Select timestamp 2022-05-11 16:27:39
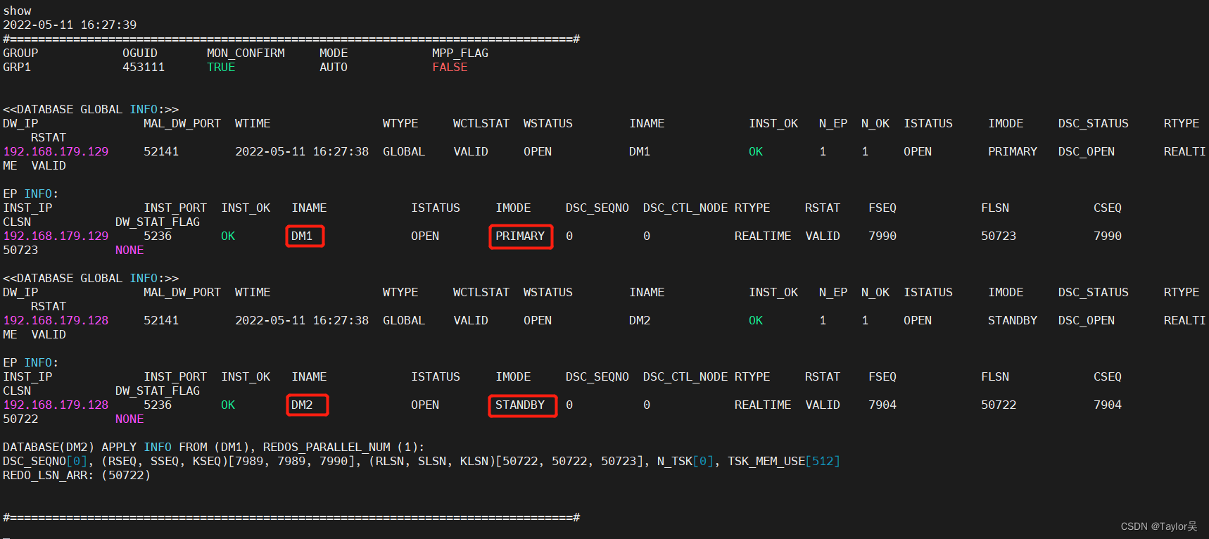Image resolution: width=1209 pixels, height=539 pixels. pos(70,25)
